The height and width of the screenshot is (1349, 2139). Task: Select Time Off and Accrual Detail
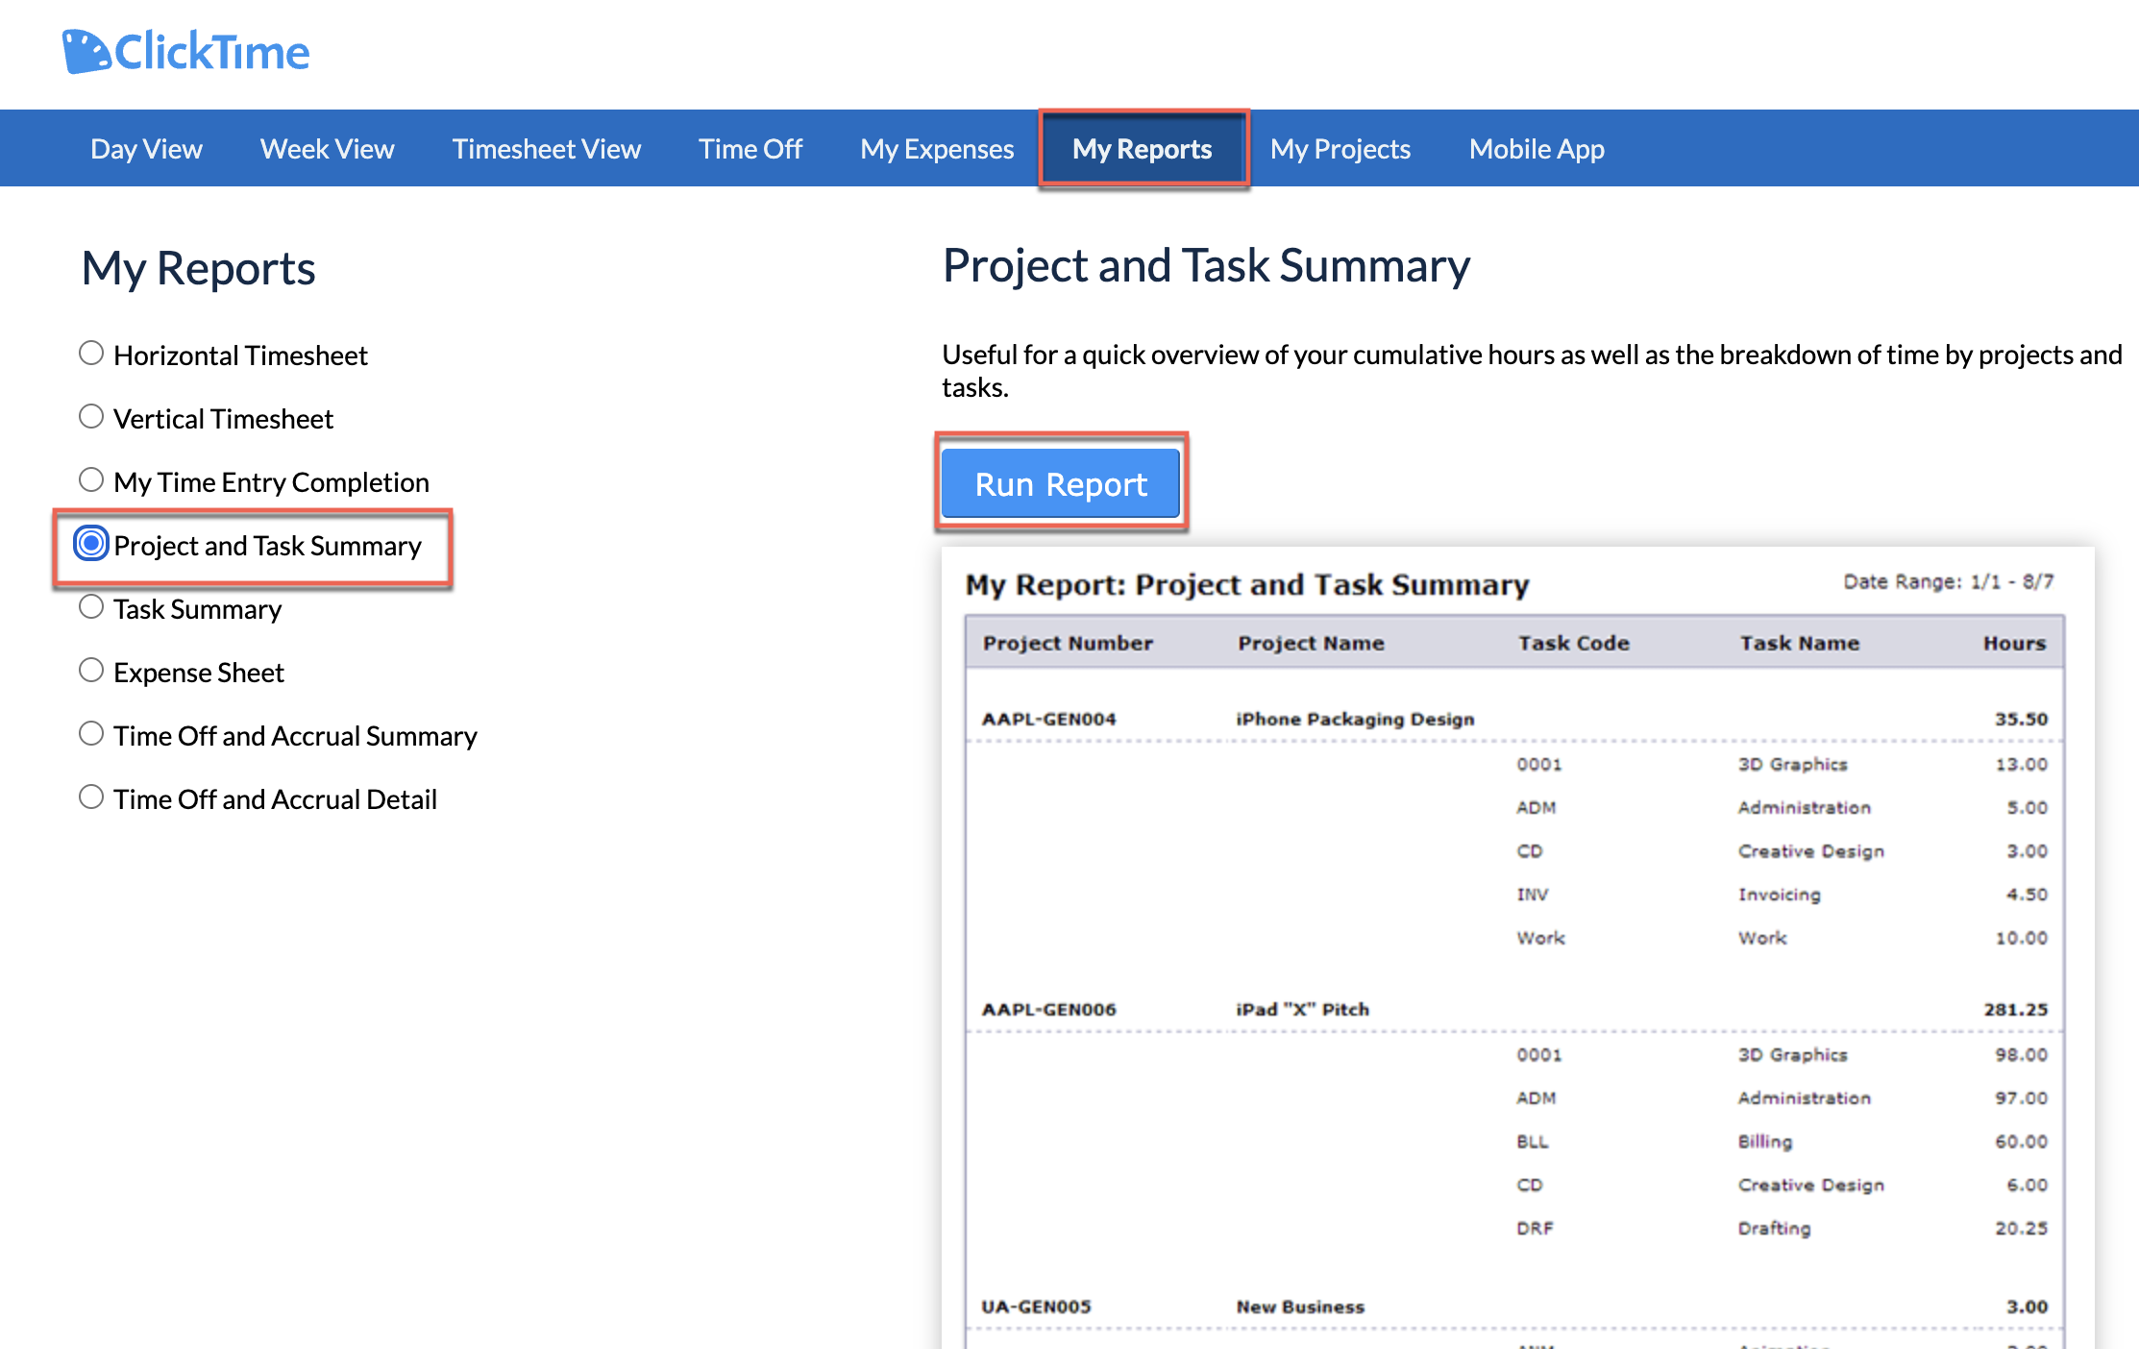91,797
